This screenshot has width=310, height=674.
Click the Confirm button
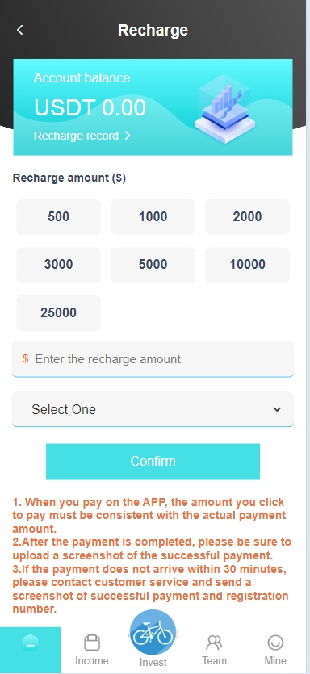coord(153,461)
